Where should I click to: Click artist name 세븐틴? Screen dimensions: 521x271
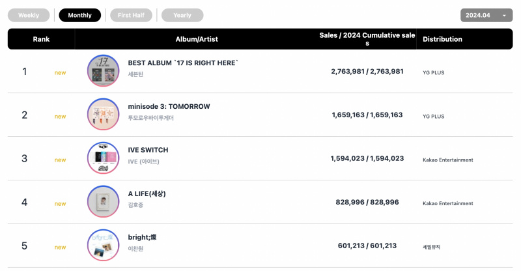135,74
